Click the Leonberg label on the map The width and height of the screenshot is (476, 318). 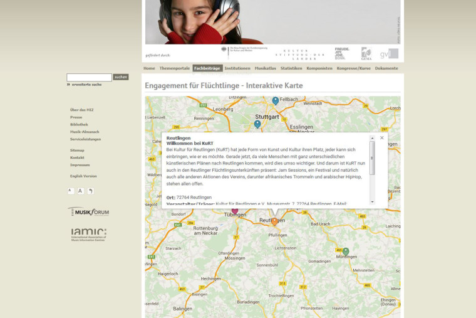pyautogui.click(x=223, y=109)
